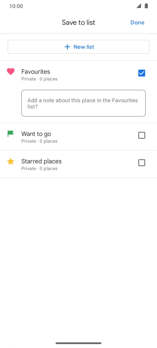
Task: Select the Favourites list title
Action: [x=36, y=72]
